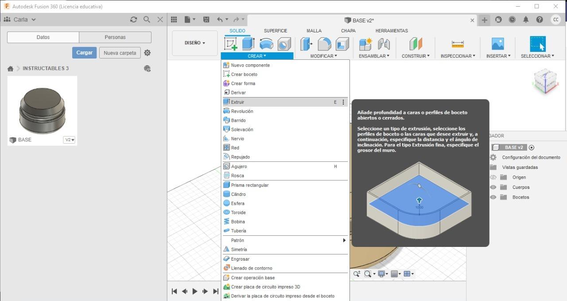The image size is (567, 301).
Task: Click the Revolución toolbar icon
Action: tap(266, 44)
